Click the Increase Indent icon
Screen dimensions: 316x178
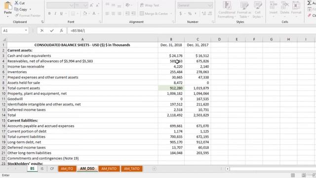(x=134, y=13)
